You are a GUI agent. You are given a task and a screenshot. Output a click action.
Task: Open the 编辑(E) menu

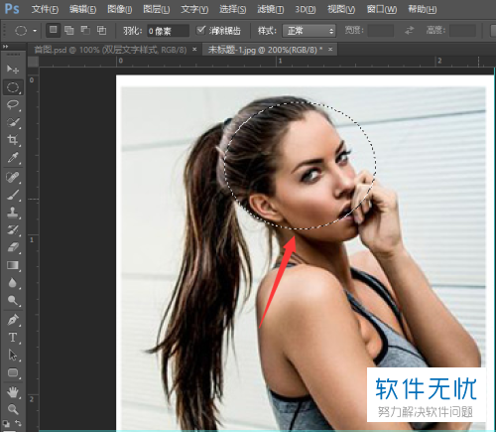82,9
